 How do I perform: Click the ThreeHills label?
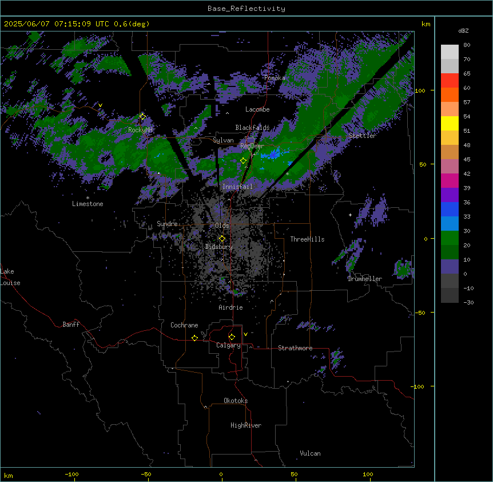pyautogui.click(x=307, y=239)
